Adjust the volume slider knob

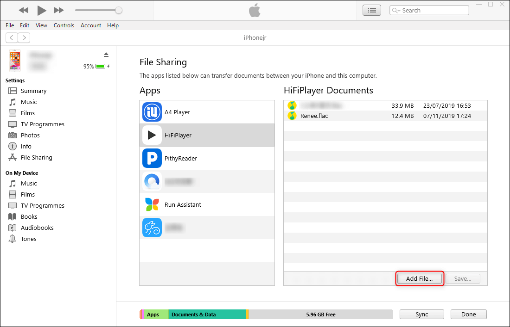(x=119, y=10)
